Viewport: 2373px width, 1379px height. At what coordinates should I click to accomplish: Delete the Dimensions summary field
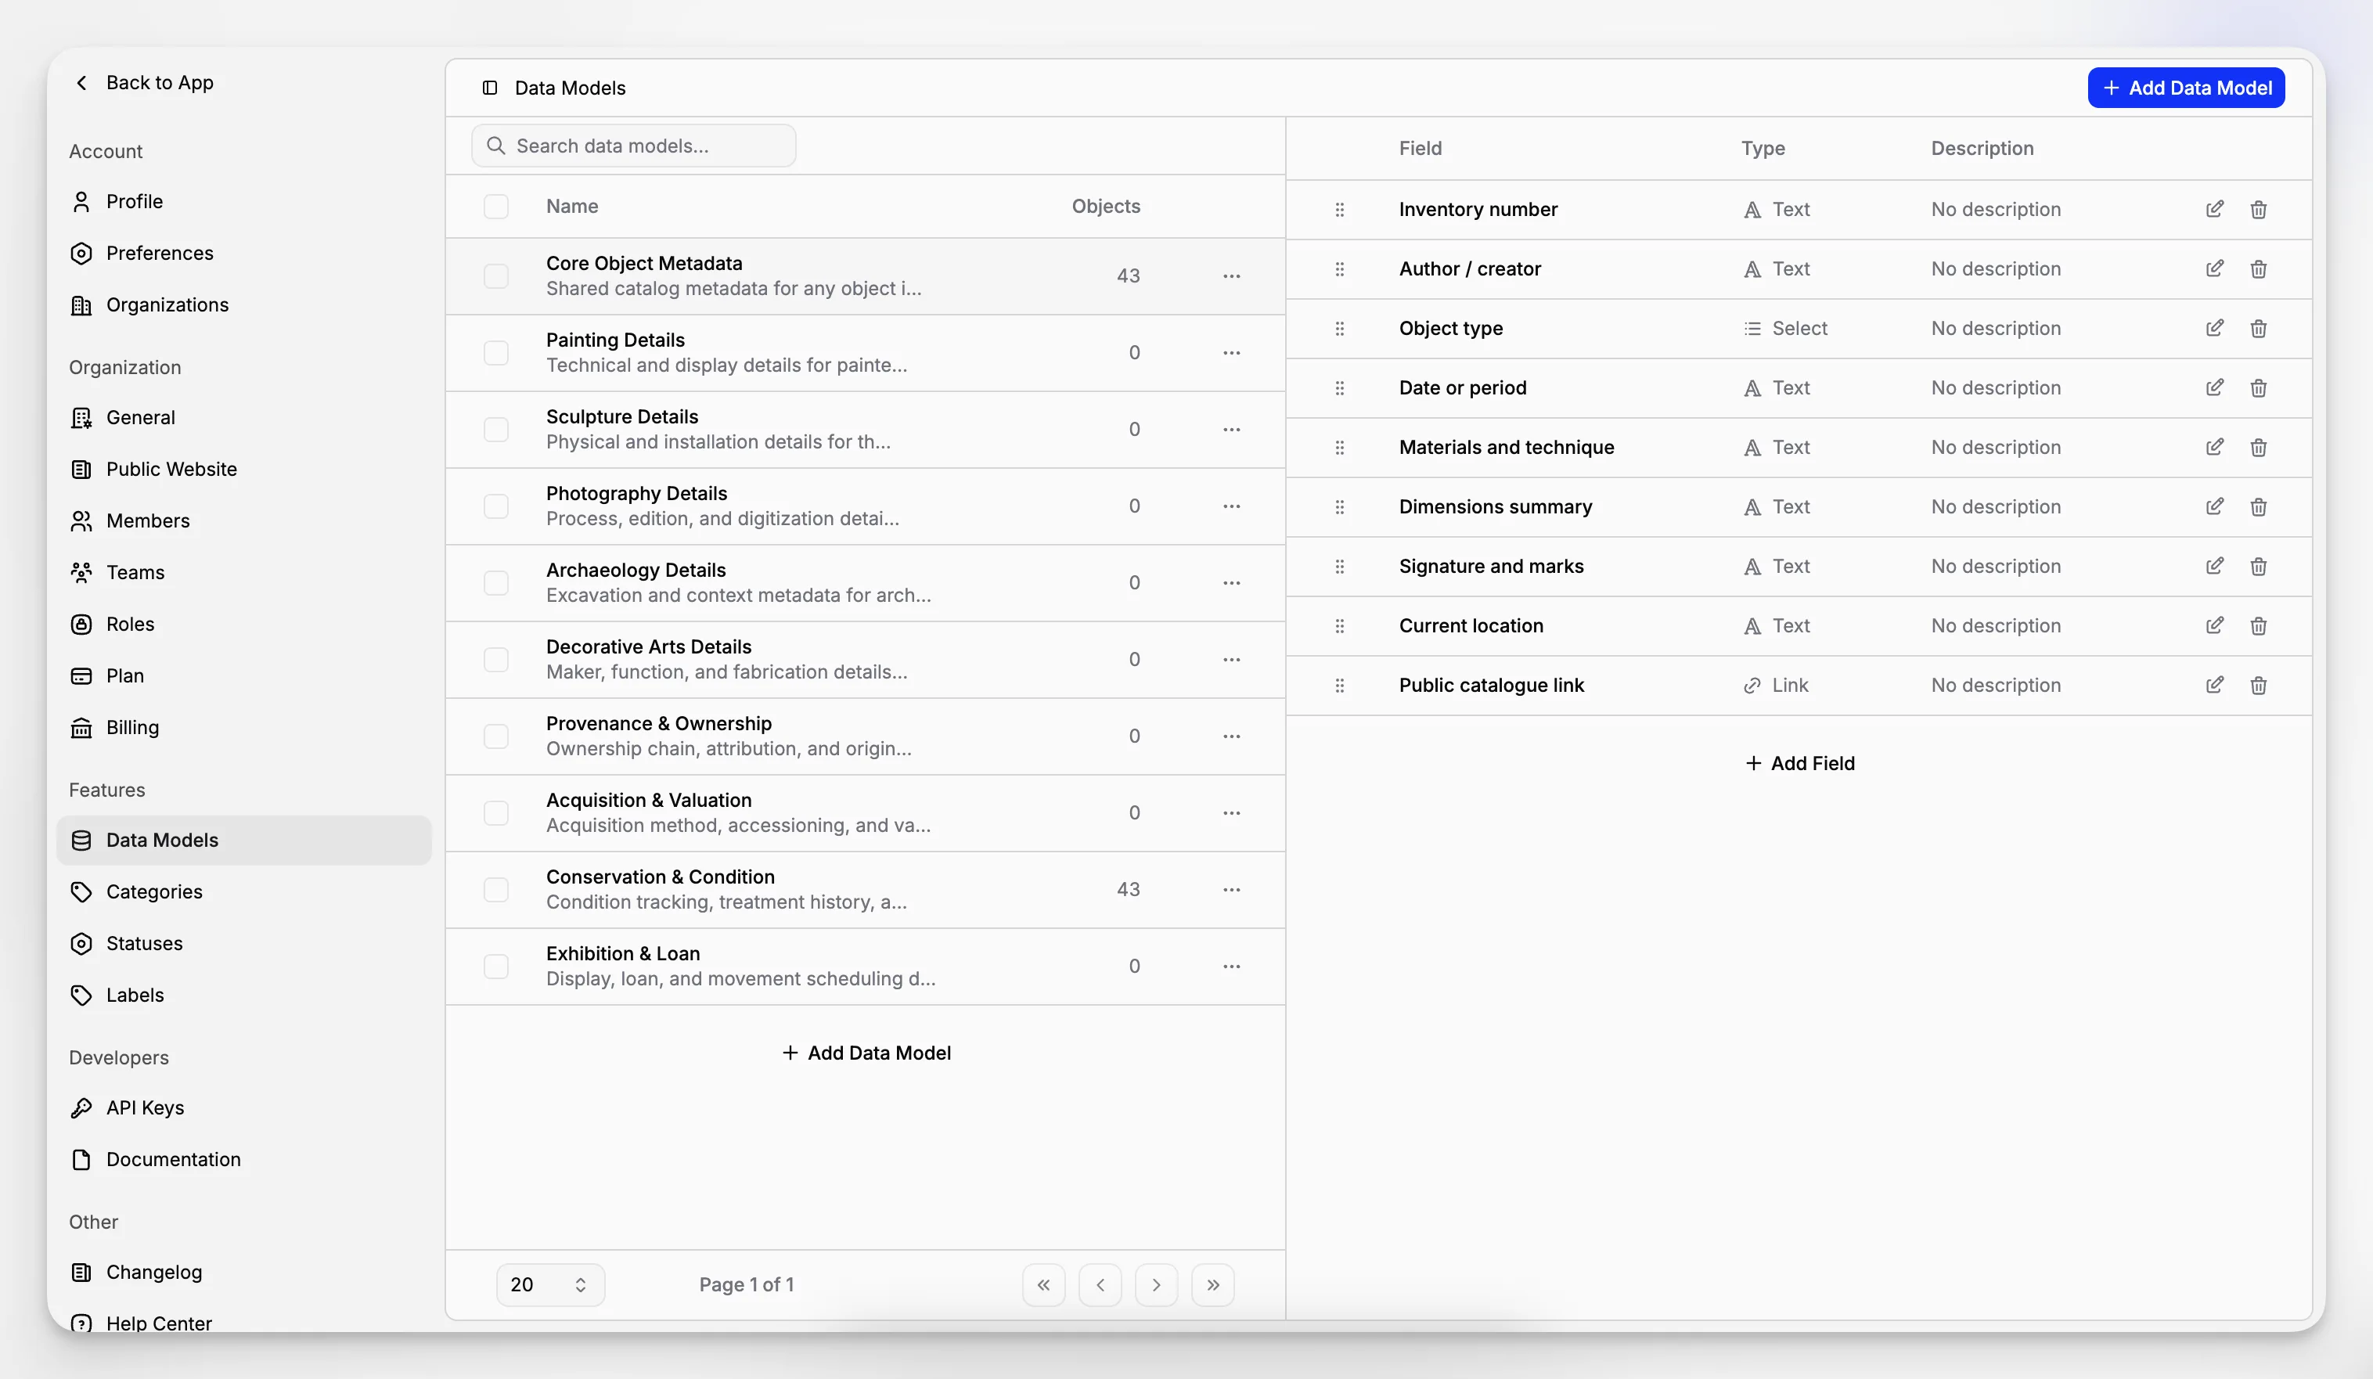2258,507
